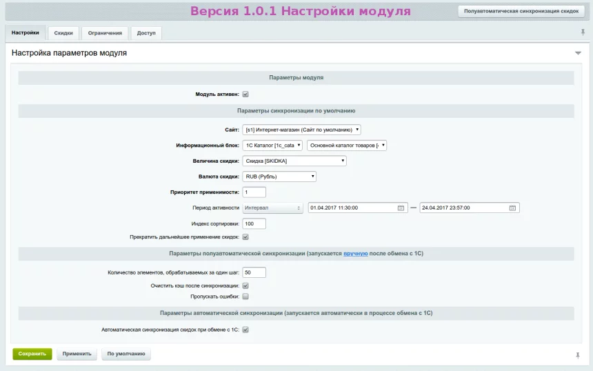This screenshot has width=593, height=371.
Task: Click the pin icon in the bottom bar
Action: tap(578, 354)
